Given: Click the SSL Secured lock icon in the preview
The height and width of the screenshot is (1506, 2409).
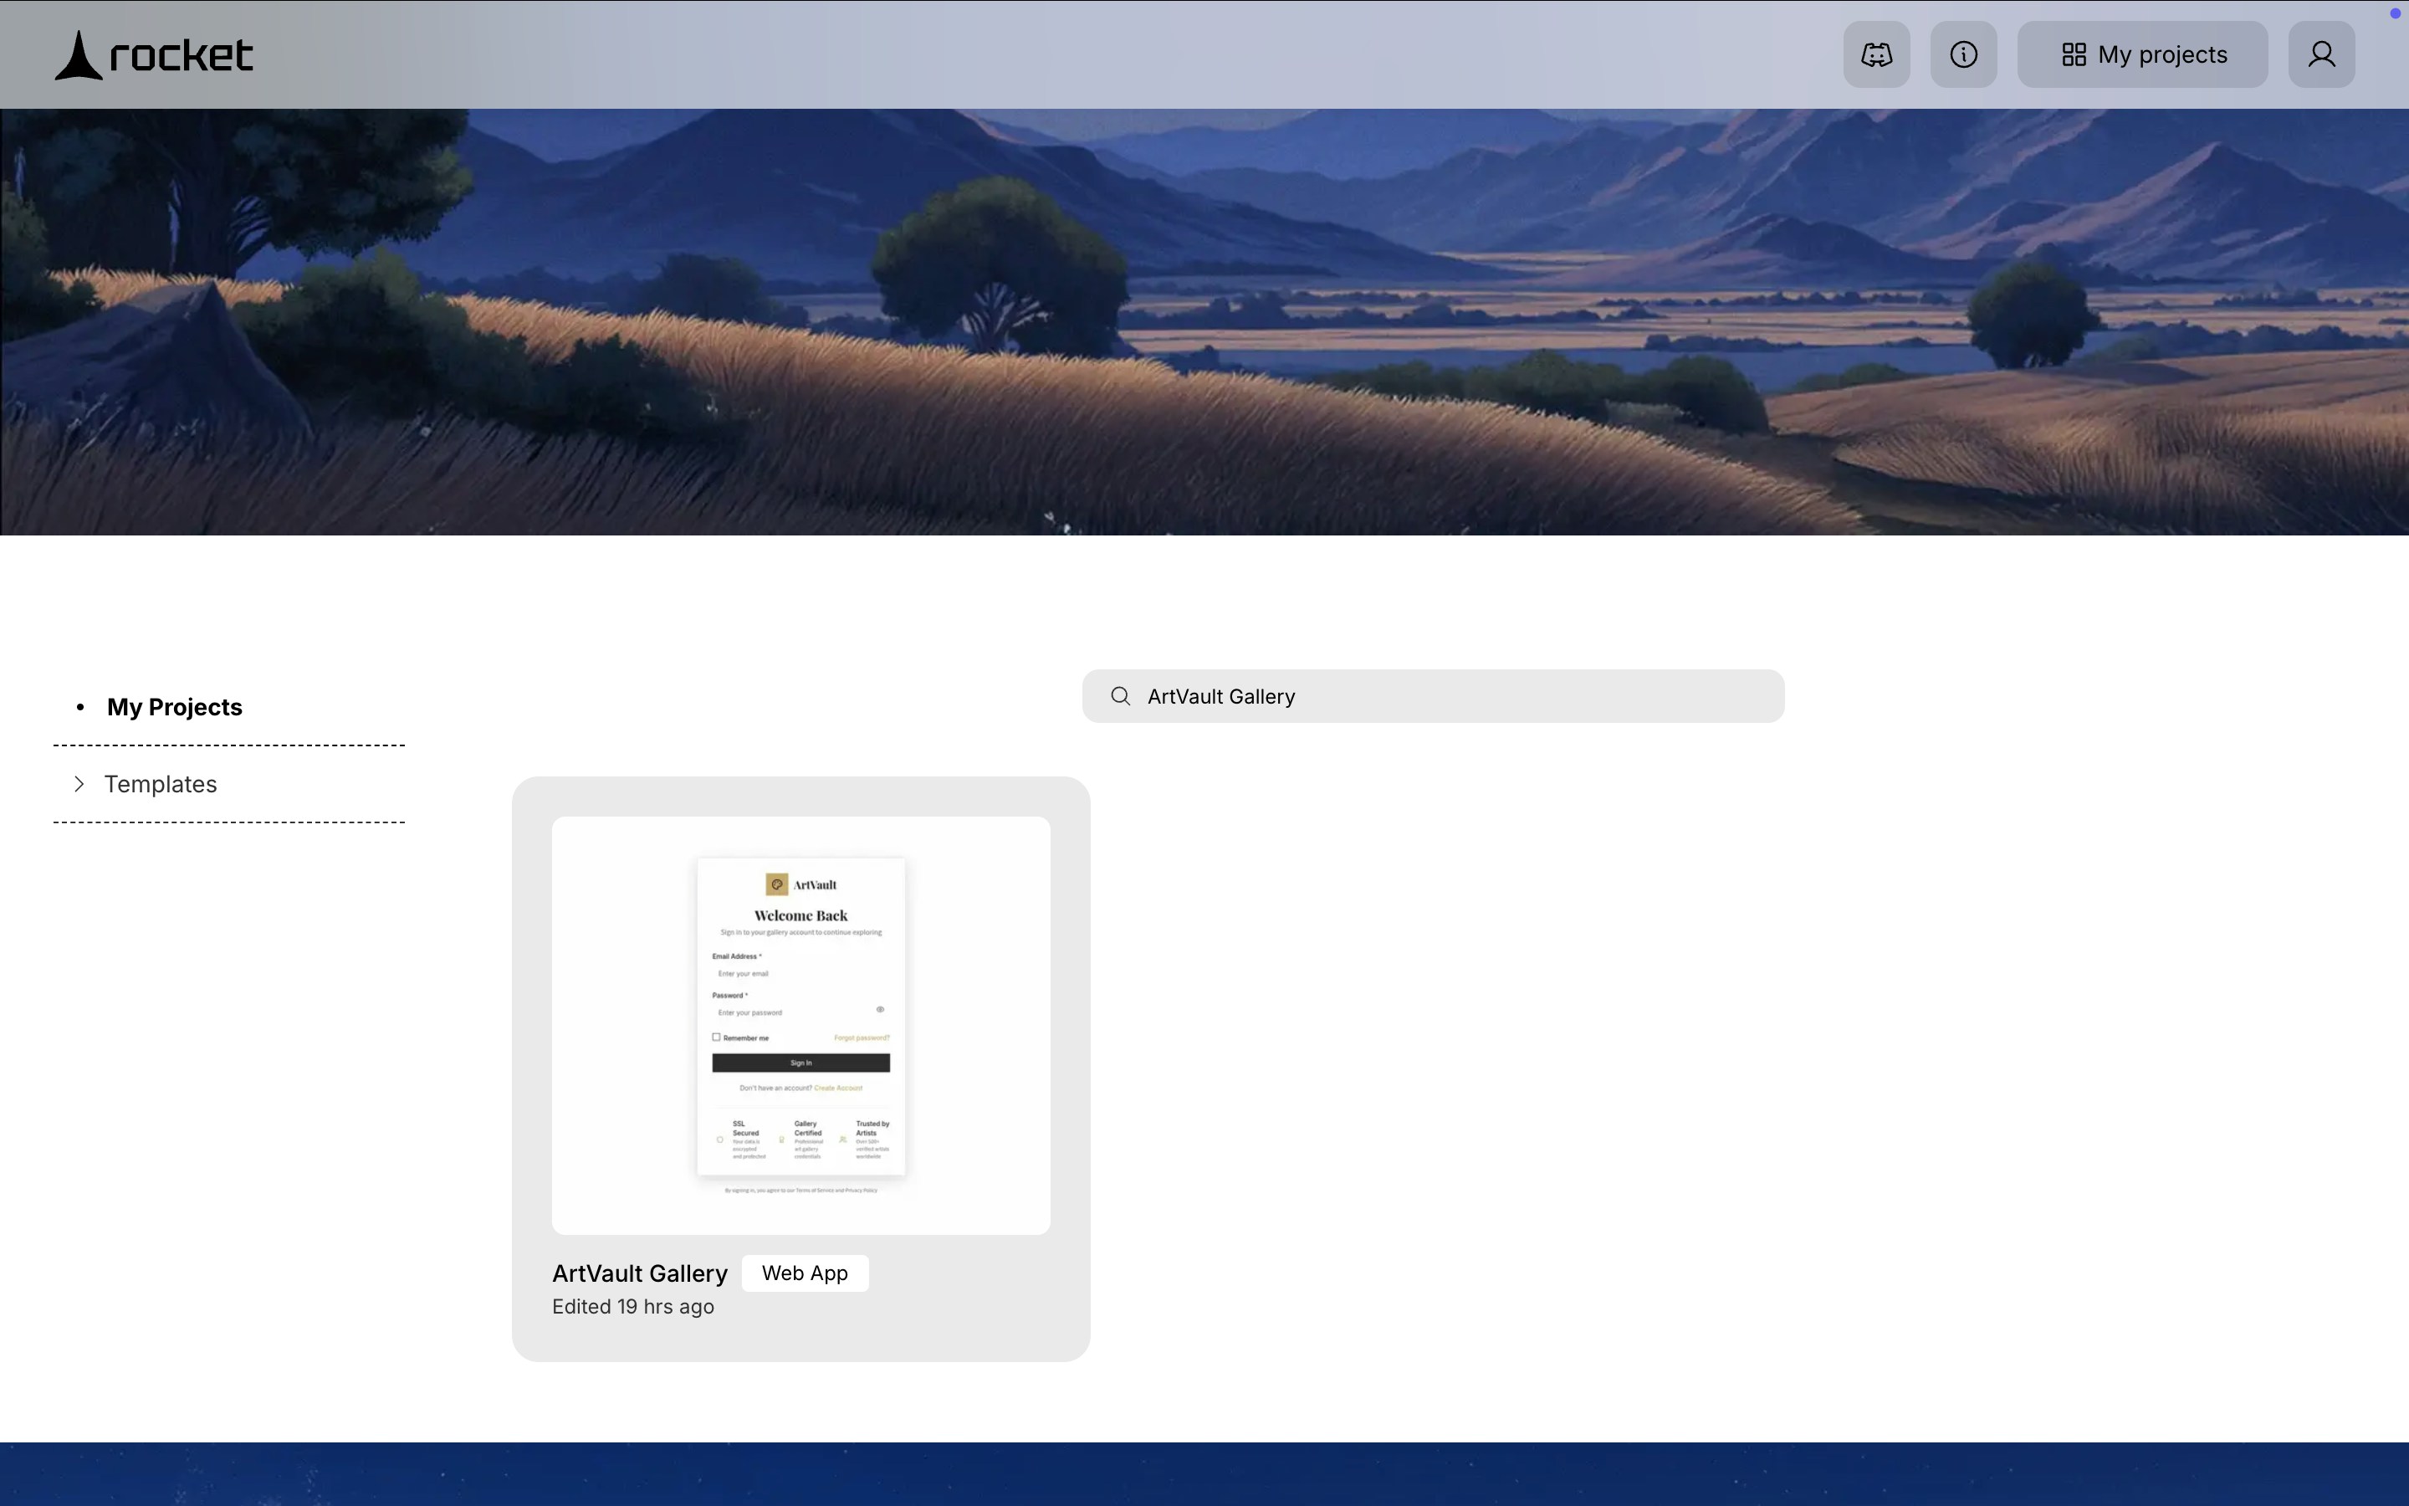Looking at the screenshot, I should pos(719,1139).
